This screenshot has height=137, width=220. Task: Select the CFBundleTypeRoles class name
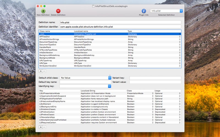(x=48, y=50)
